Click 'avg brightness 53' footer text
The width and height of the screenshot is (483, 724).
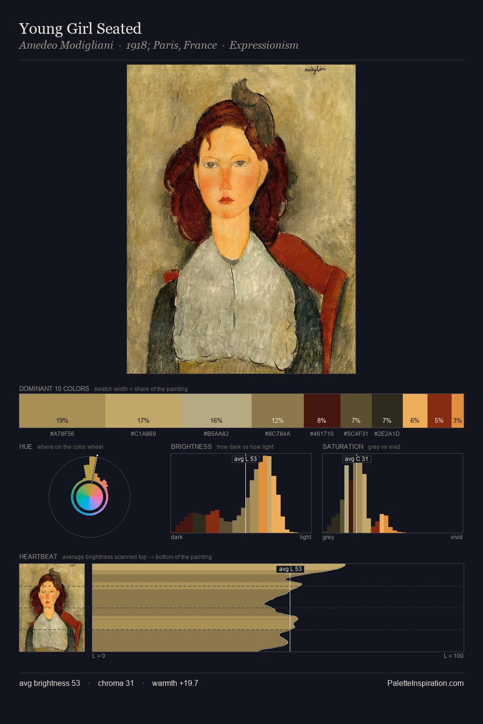50,683
